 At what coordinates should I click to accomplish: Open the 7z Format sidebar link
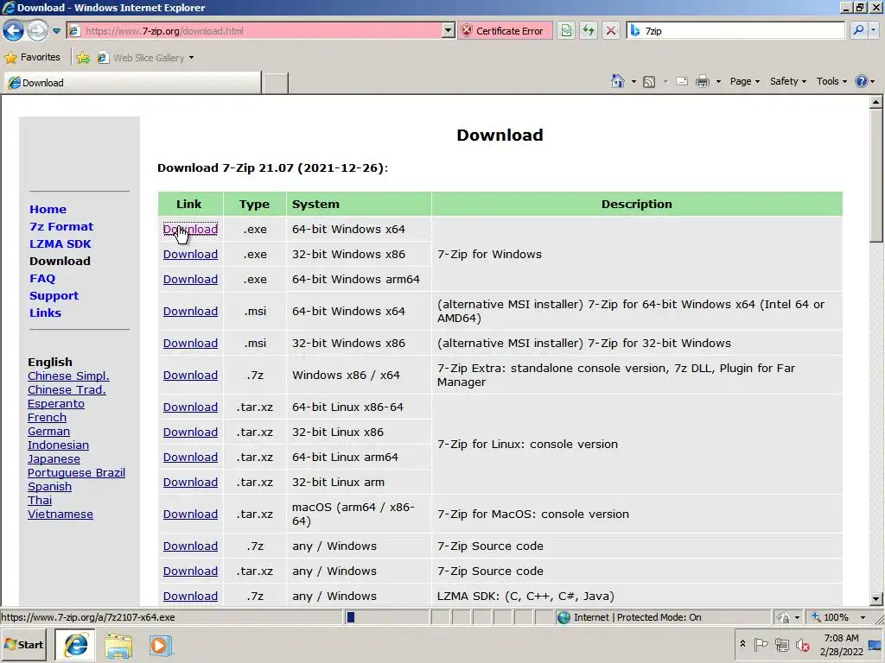(x=61, y=227)
